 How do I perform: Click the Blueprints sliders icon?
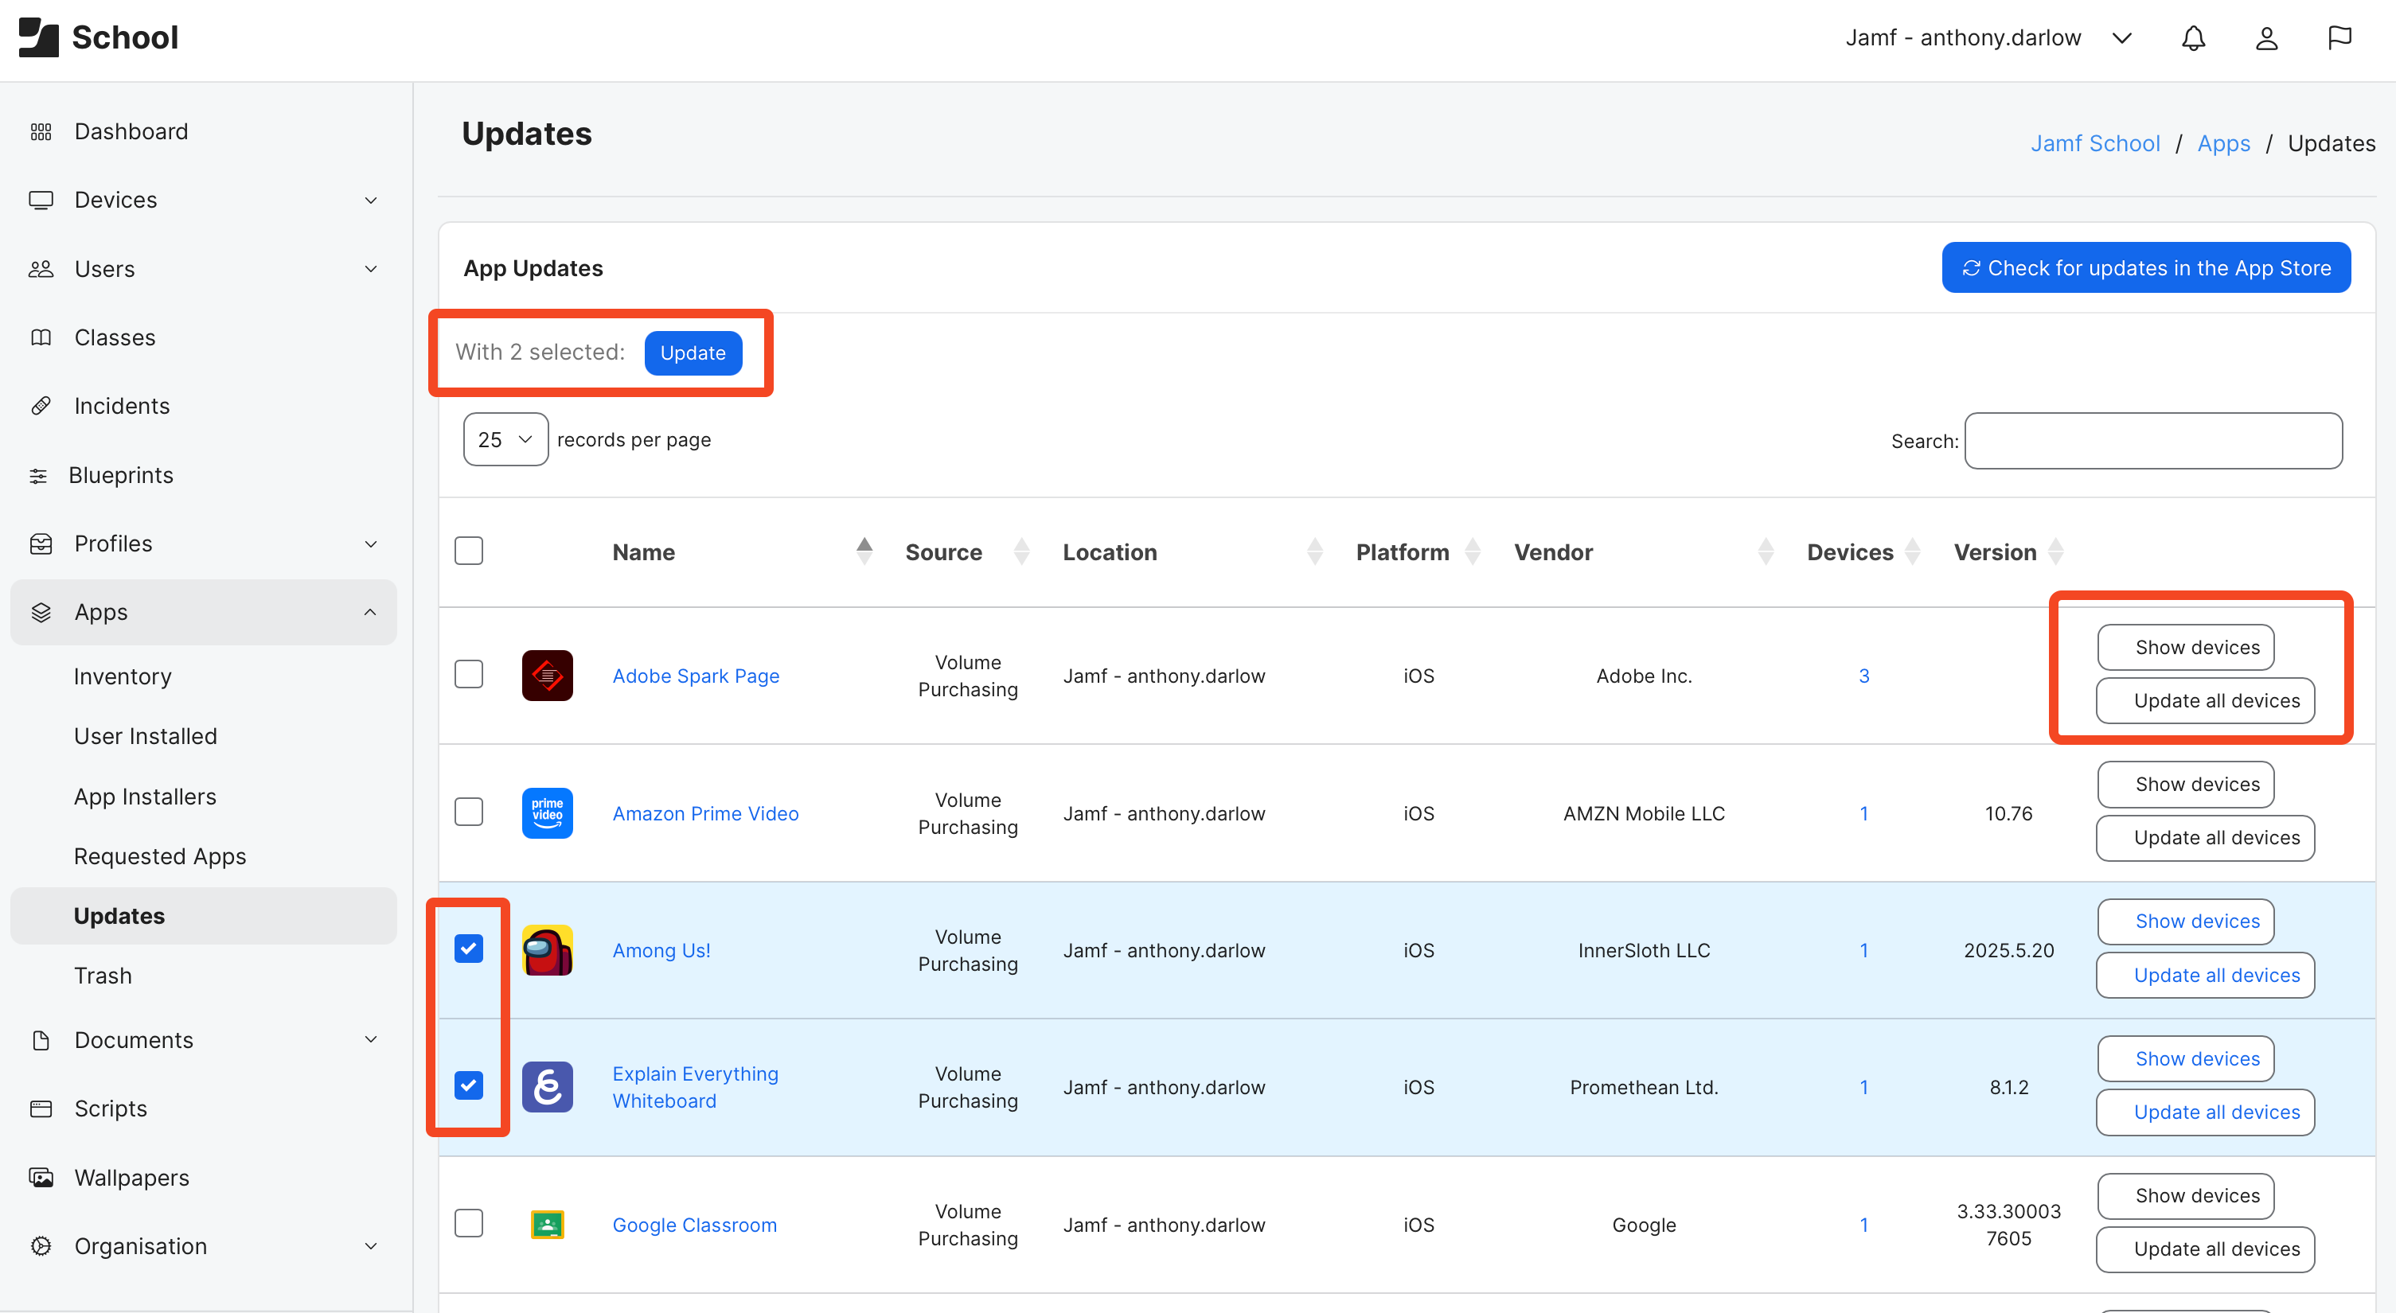click(x=38, y=475)
